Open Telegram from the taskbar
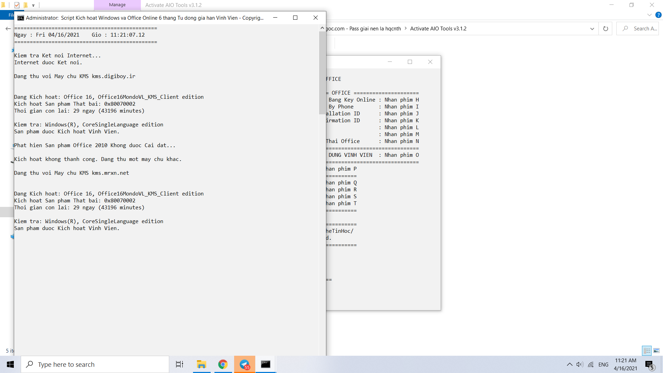This screenshot has width=663, height=373. [x=244, y=364]
